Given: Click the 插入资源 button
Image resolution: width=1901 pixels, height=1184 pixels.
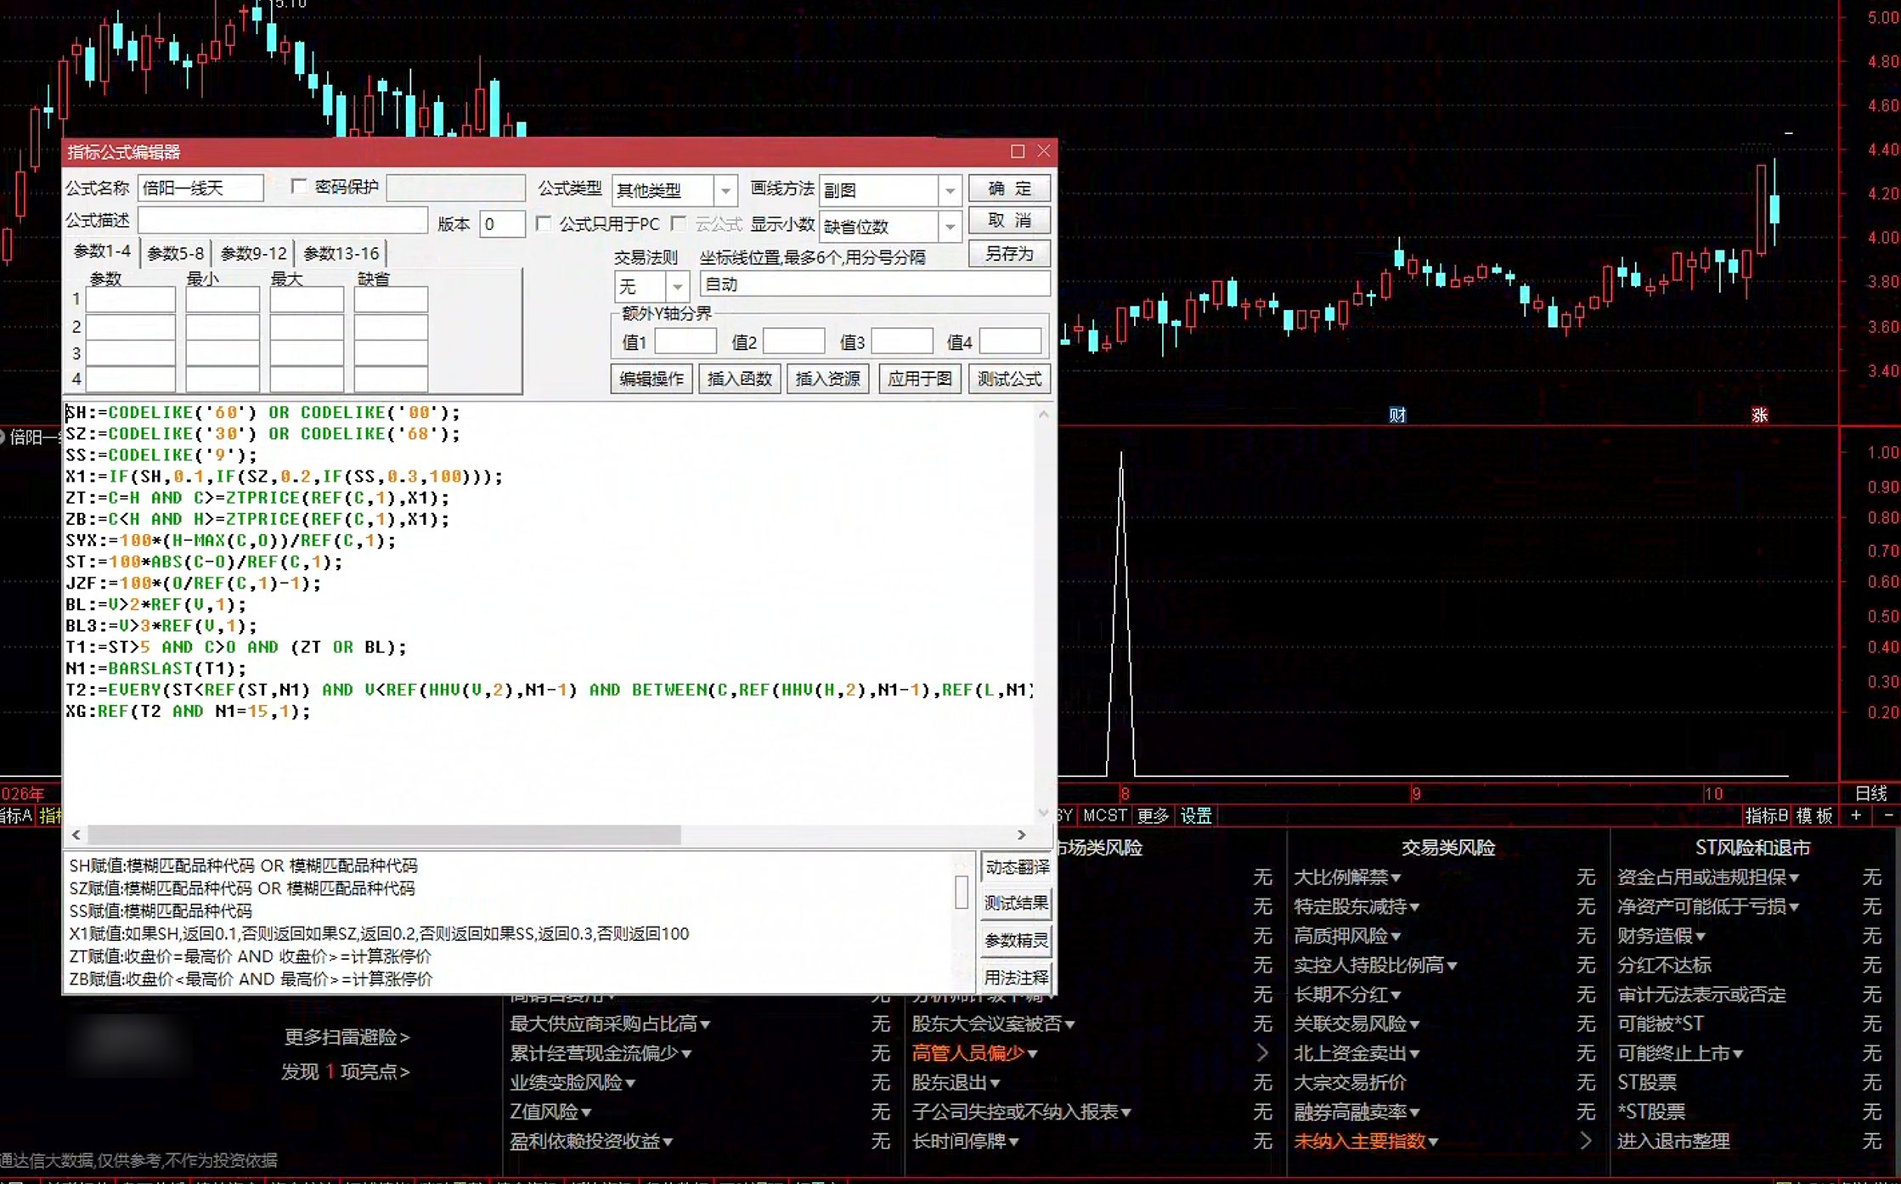Looking at the screenshot, I should click(828, 379).
